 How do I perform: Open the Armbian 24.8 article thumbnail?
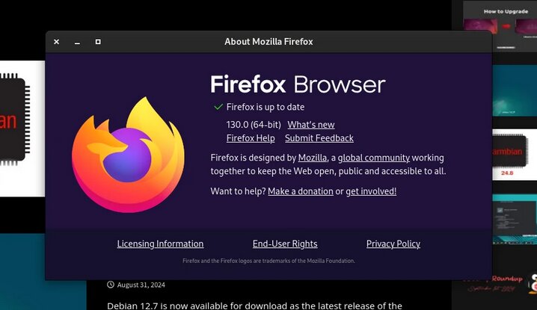pyautogui.click(x=515, y=155)
